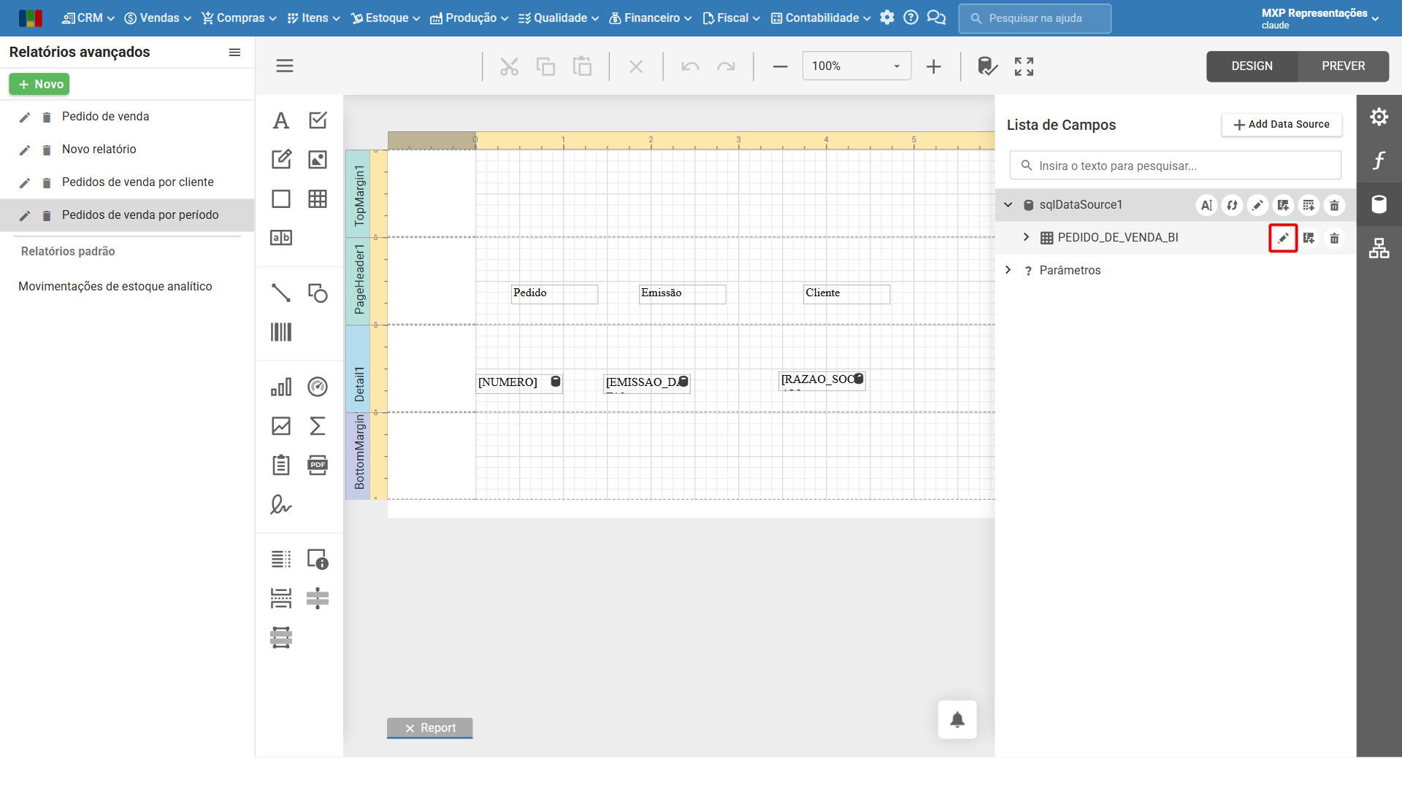
Task: Open Movimentações de estoque analítico report
Action: (x=115, y=287)
